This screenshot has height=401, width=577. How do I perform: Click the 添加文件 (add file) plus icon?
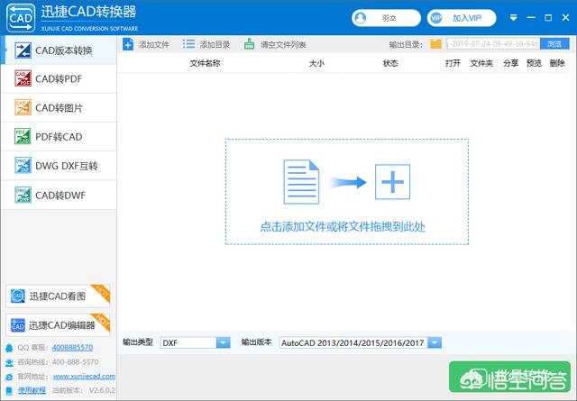(x=128, y=44)
